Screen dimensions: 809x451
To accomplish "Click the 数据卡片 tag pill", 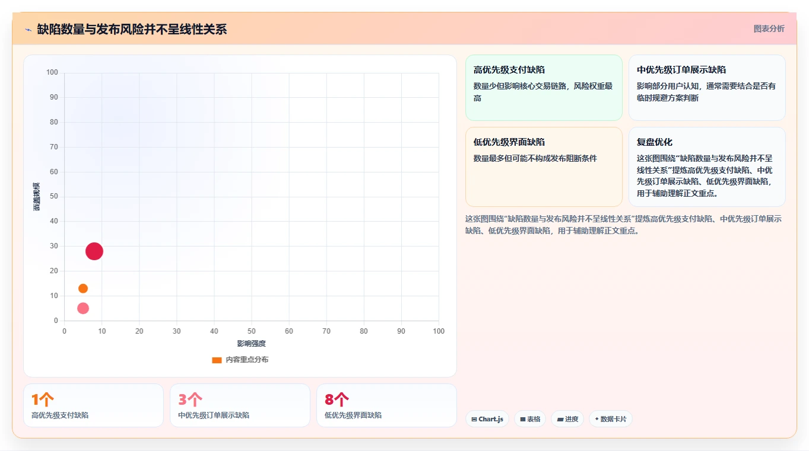I will tap(610, 419).
